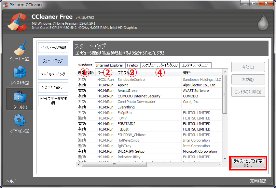Sort by the 発行 column header
276x188 pixels.
point(201,72)
